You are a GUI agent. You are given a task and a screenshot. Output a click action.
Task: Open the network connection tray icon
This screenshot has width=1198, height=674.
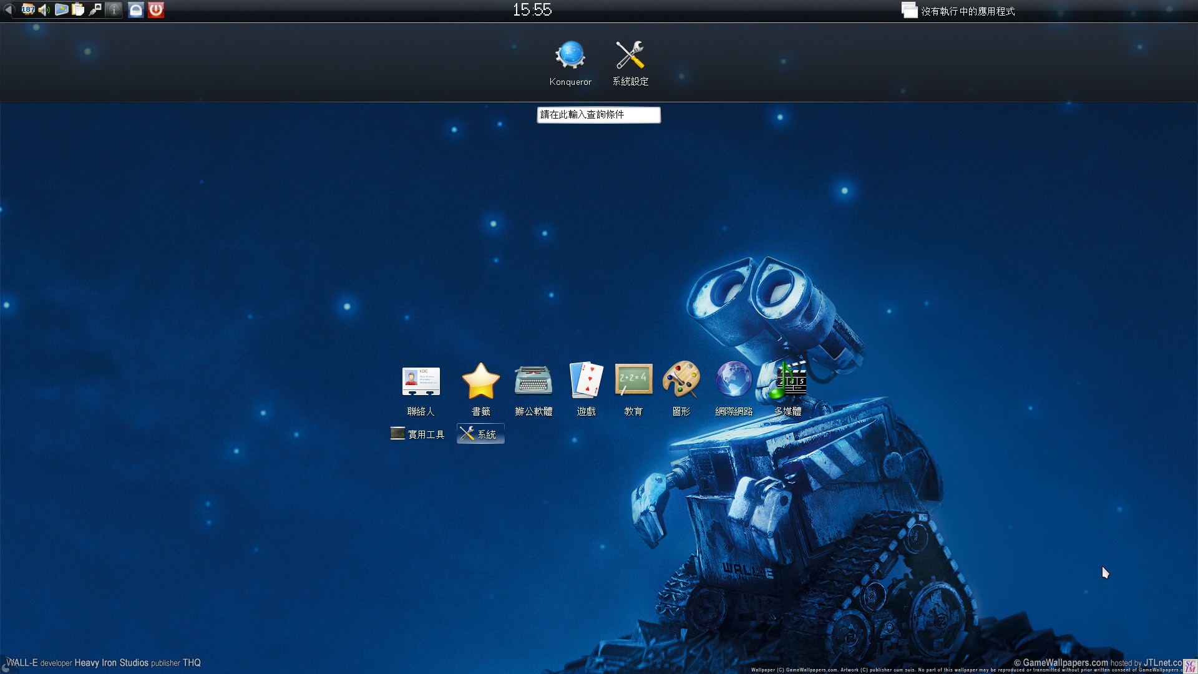click(x=95, y=9)
